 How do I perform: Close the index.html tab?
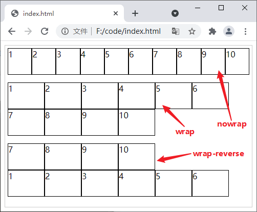click(x=116, y=13)
